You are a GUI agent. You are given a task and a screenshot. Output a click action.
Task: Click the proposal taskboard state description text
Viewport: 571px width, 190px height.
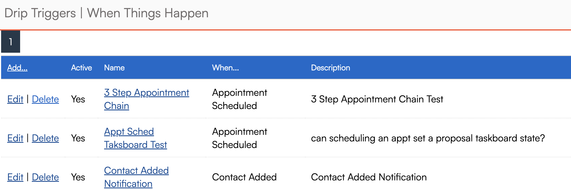[x=428, y=138]
